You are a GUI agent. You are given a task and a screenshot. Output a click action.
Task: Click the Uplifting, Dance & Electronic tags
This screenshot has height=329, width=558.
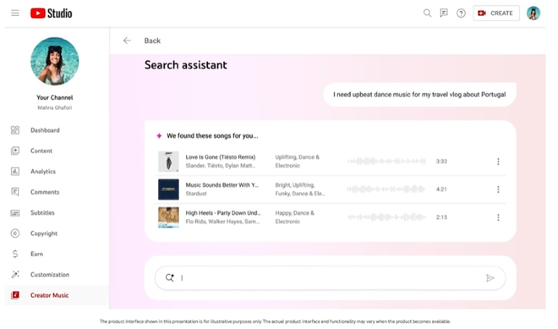coord(297,161)
